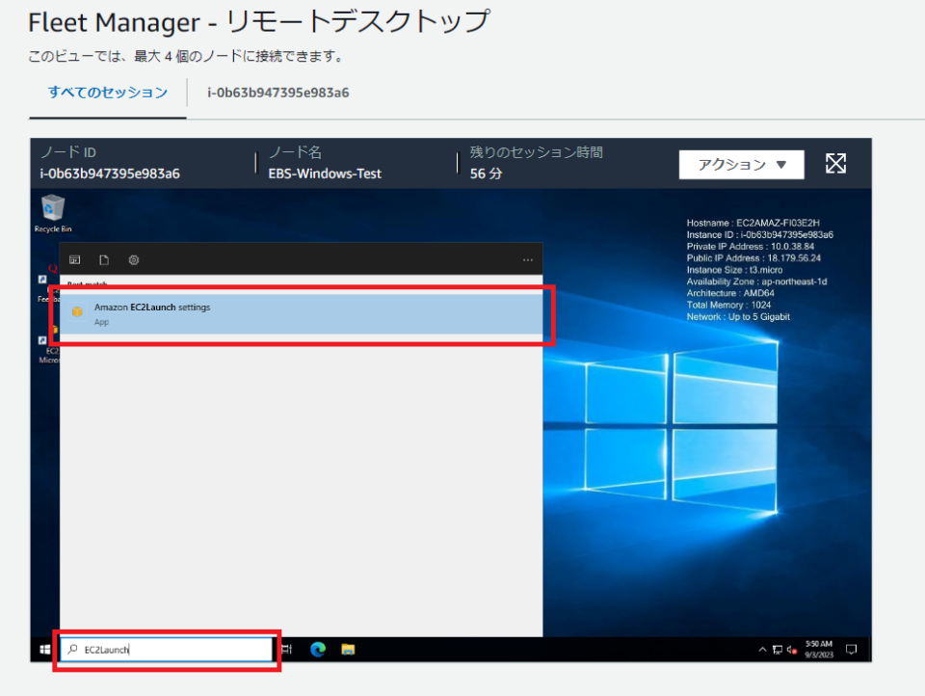
Task: Open File Explorer from the taskbar
Action: [x=348, y=650]
